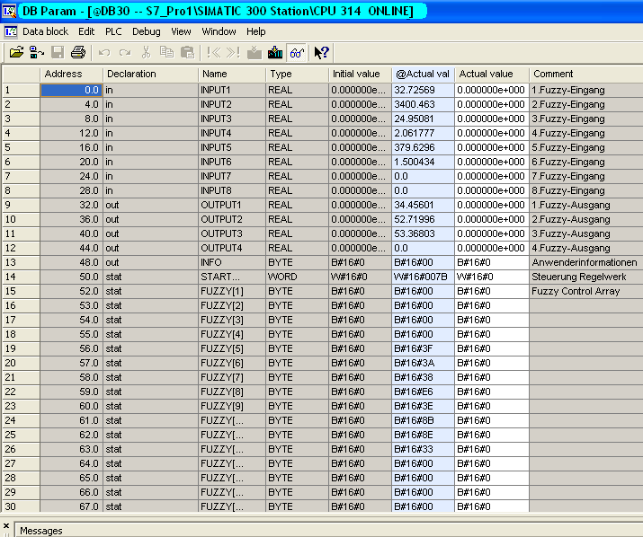
Task: Click the Save disk icon
Action: point(58,52)
